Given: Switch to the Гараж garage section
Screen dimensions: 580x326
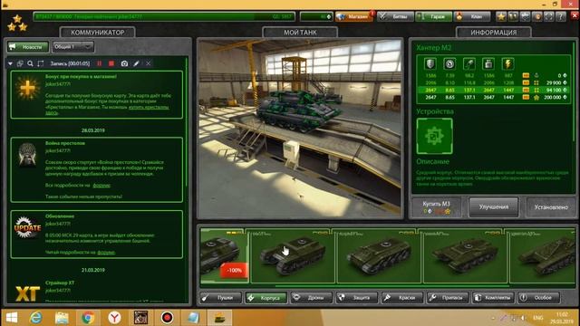Looking at the screenshot, I should 433,16.
